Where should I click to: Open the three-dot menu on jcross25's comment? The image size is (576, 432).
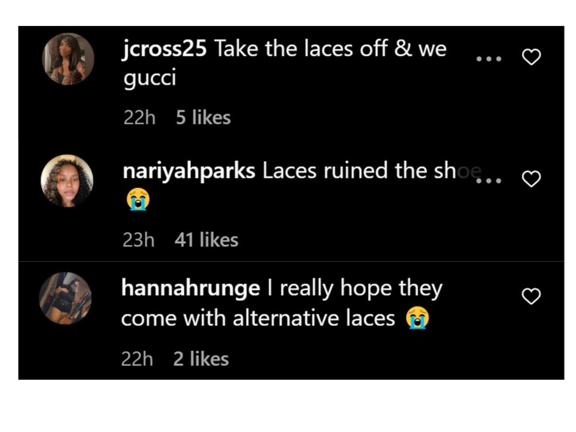tap(489, 59)
